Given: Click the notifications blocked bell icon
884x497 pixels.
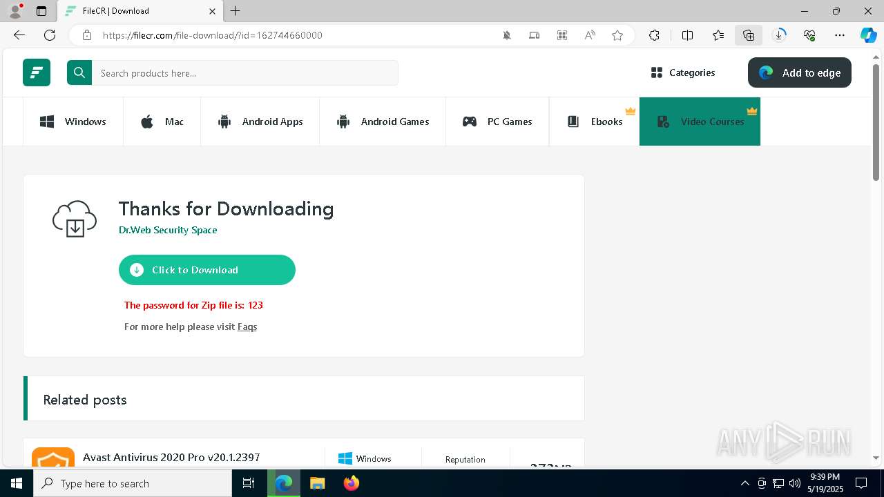Looking at the screenshot, I should tap(507, 35).
